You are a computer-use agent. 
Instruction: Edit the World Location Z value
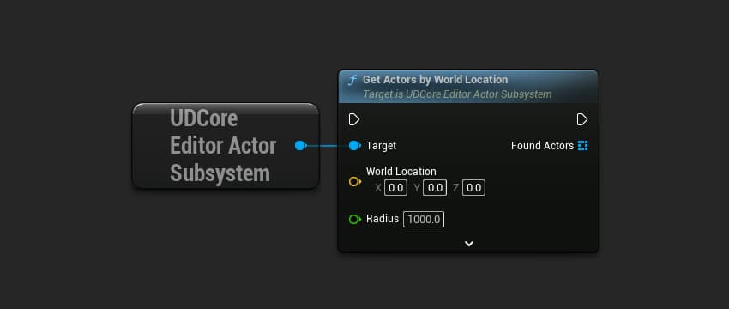(x=473, y=188)
